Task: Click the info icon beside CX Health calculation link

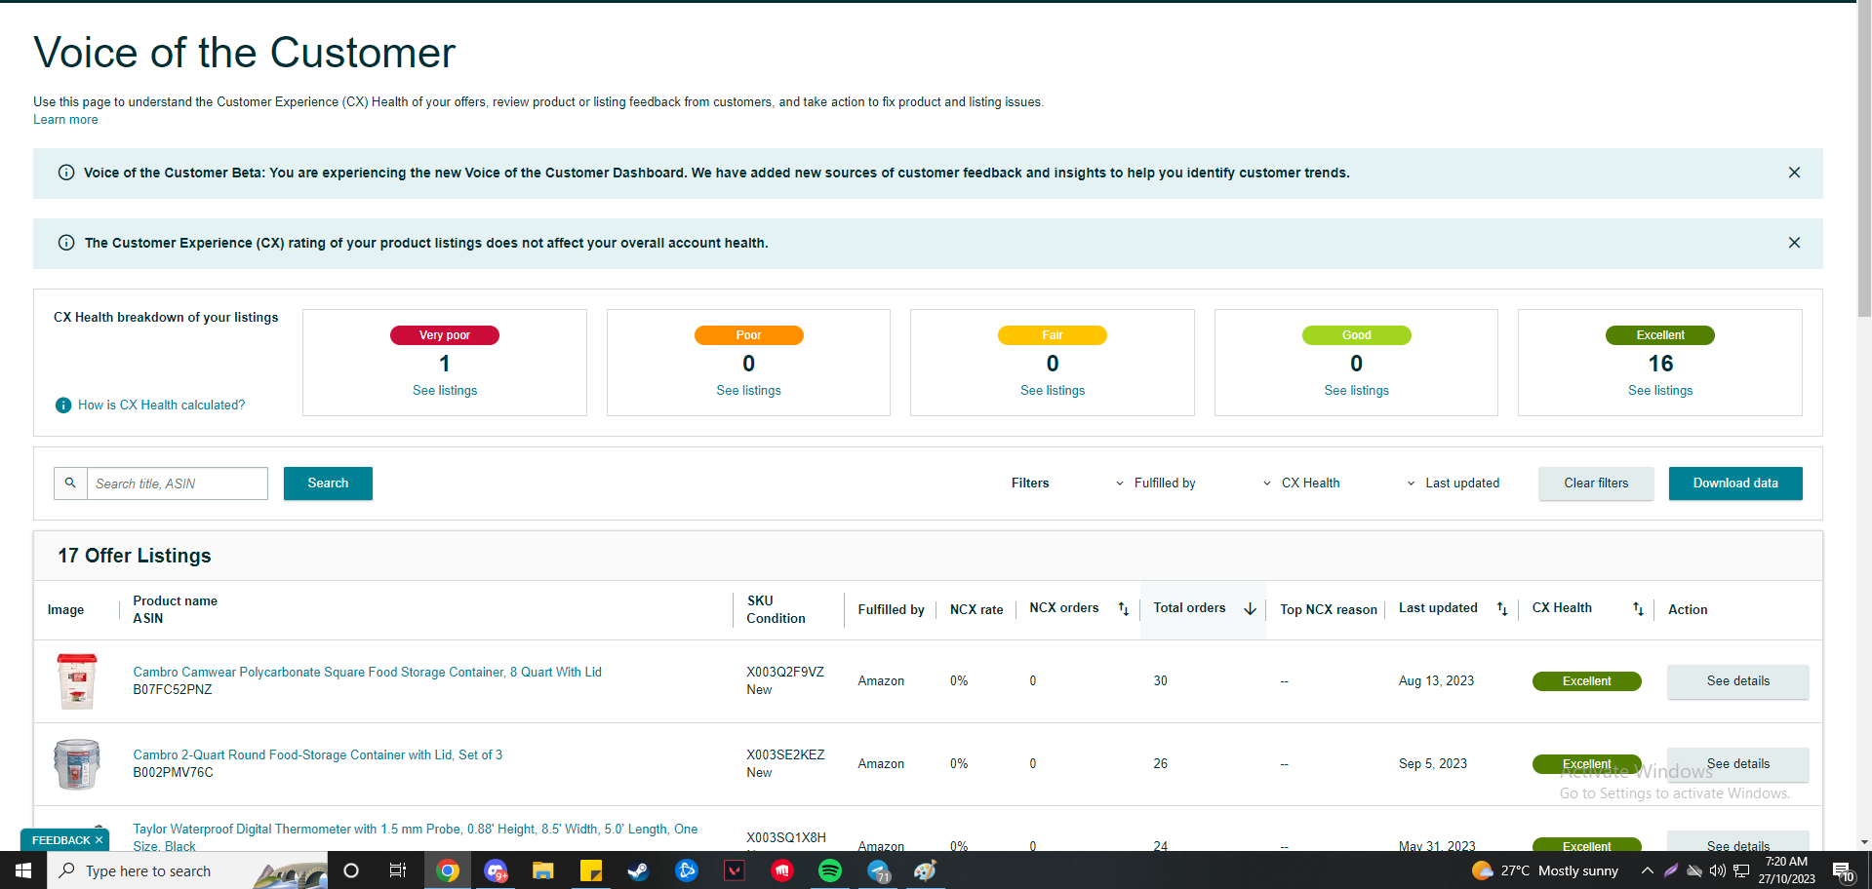Action: point(63,406)
